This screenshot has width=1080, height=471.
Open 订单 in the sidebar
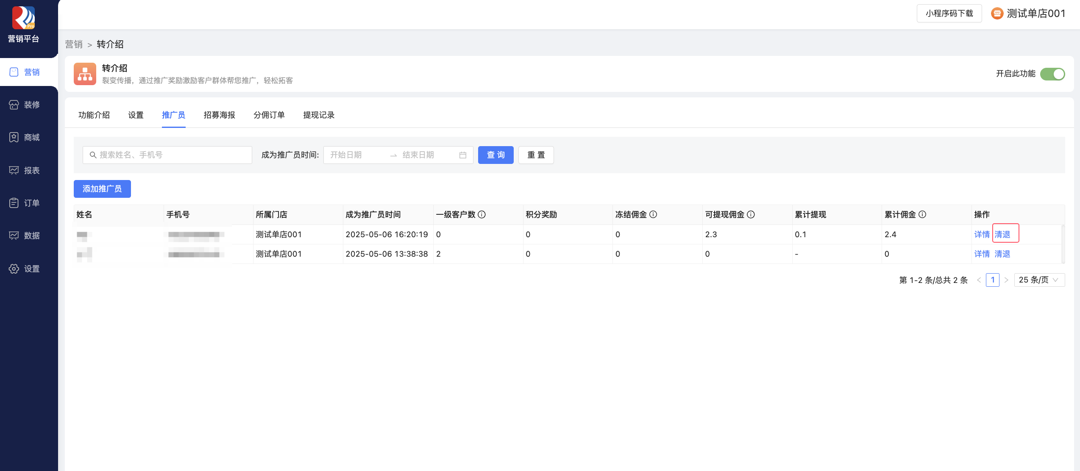tap(25, 203)
